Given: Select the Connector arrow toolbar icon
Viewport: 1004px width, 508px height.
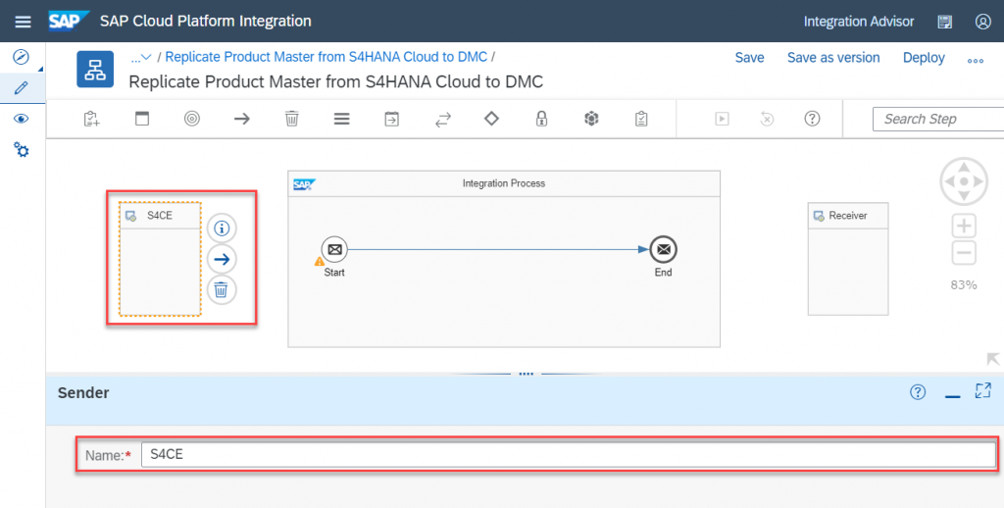Looking at the screenshot, I should pyautogui.click(x=242, y=119).
